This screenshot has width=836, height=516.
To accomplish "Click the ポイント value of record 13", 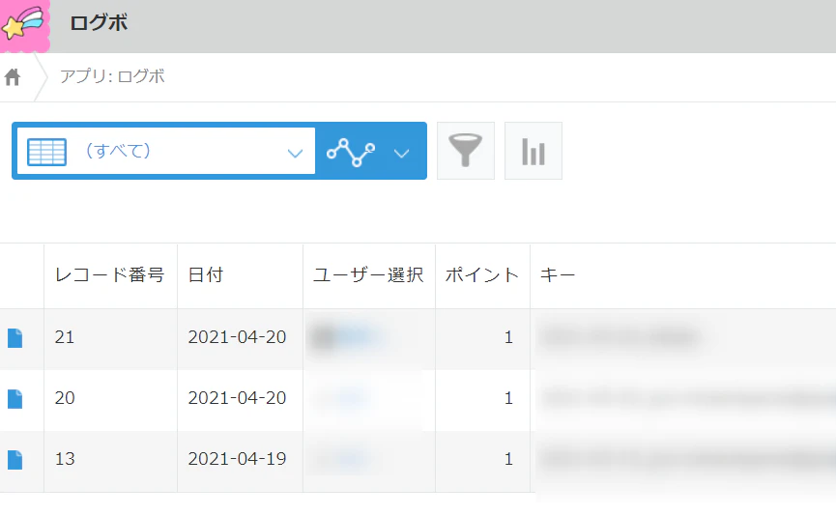I will click(508, 458).
